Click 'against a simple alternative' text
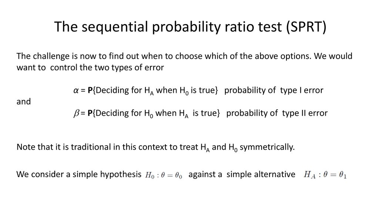 (242, 175)
